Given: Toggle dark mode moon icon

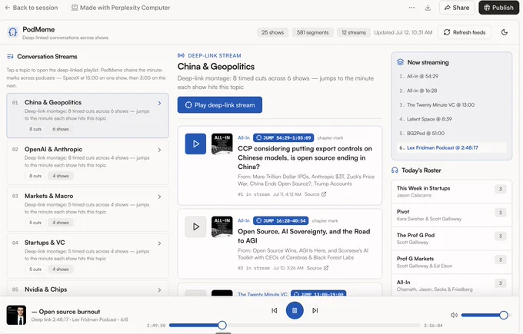Looking at the screenshot, I should (505, 32).
